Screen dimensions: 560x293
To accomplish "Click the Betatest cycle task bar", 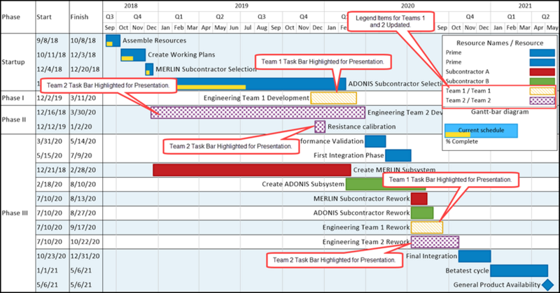I will click(x=519, y=271).
